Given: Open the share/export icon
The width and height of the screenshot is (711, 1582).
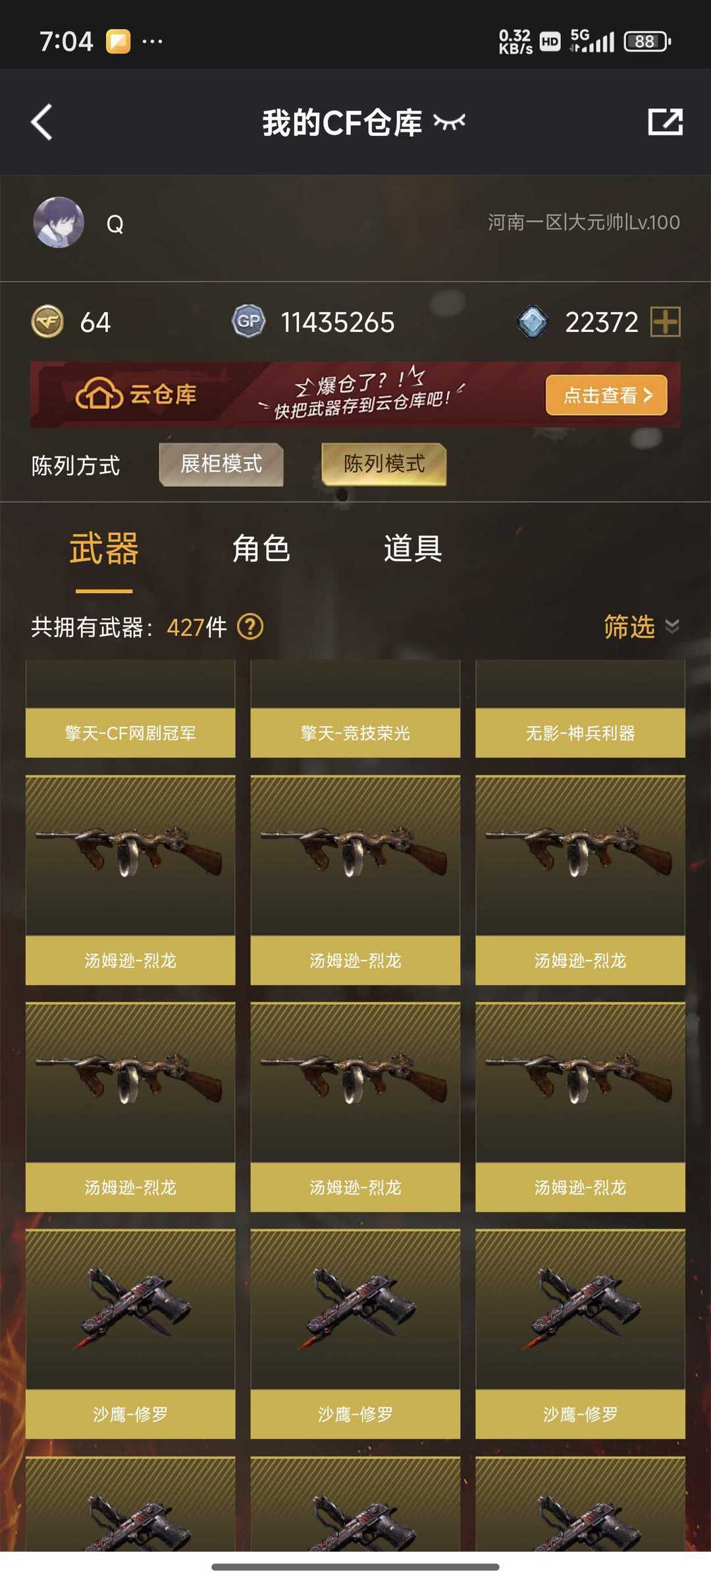Looking at the screenshot, I should coord(665,122).
